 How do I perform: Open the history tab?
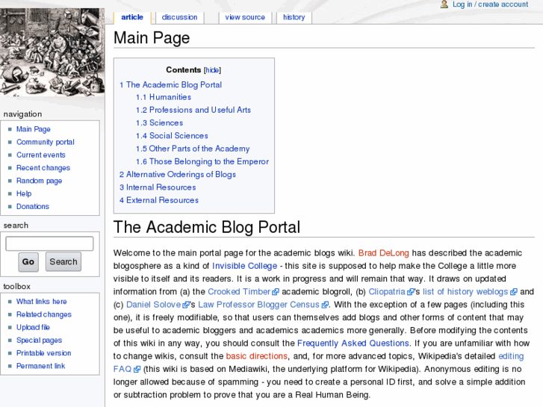tap(294, 17)
